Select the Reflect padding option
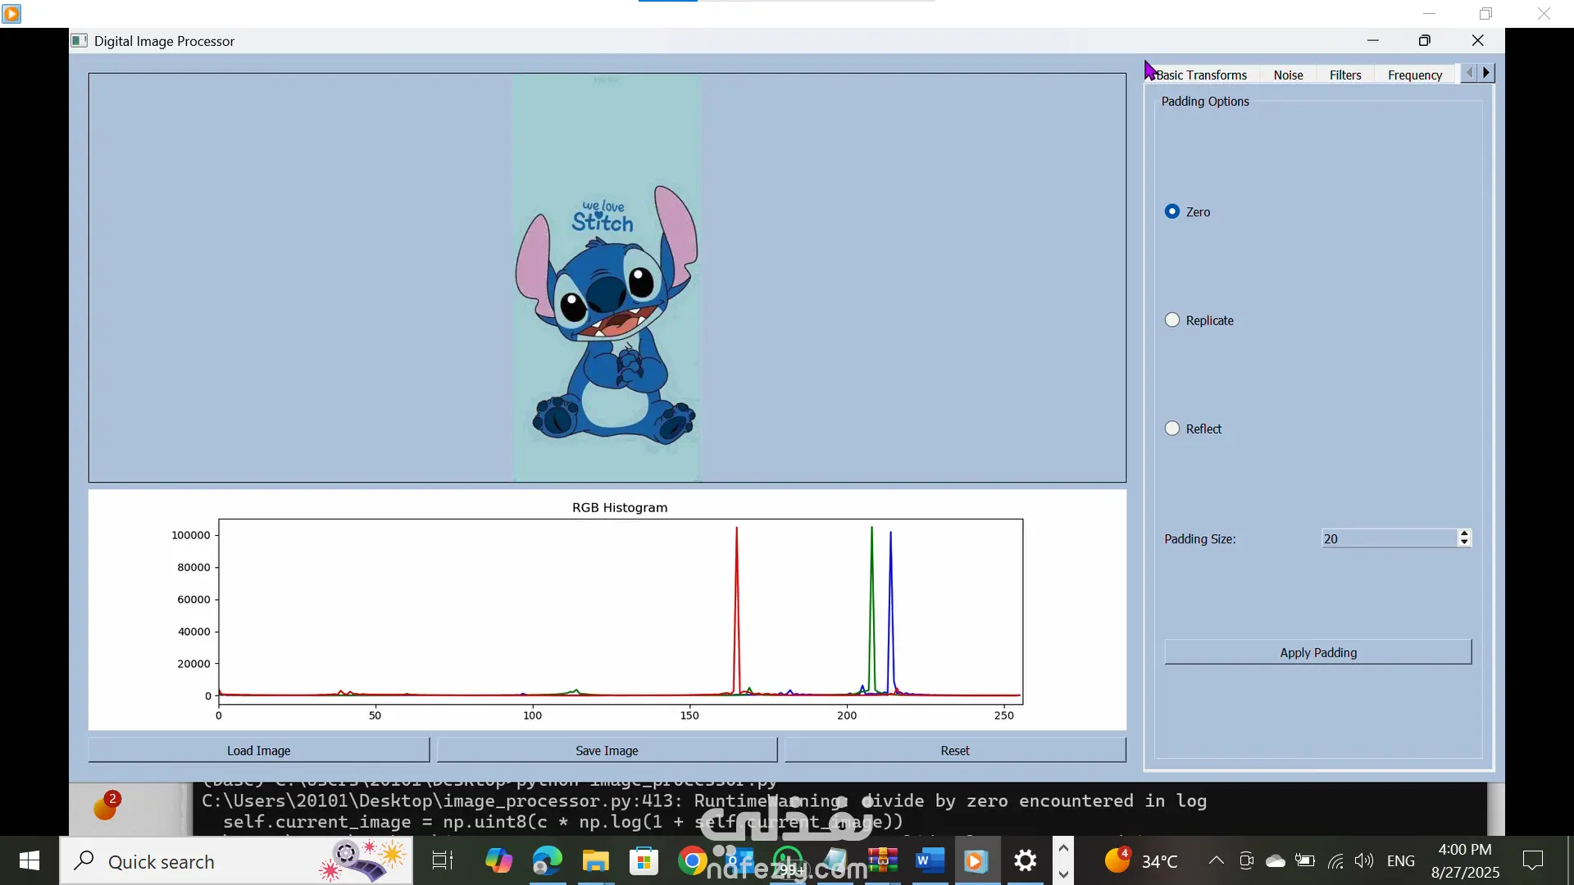The image size is (1574, 885). click(1172, 429)
